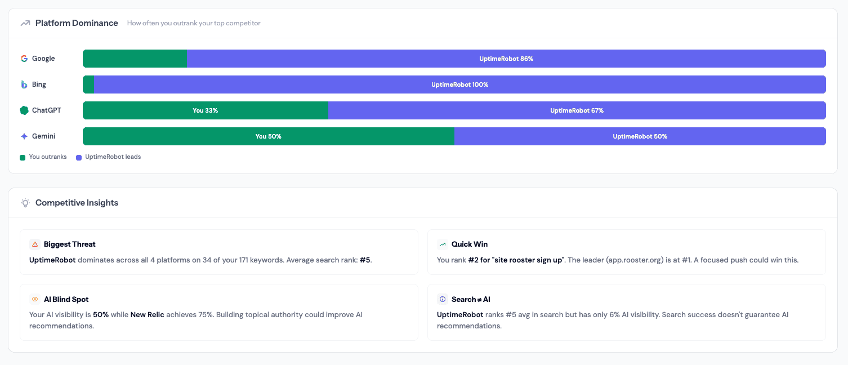Click the Search ≠ AI info icon
This screenshot has width=848, height=365.
(443, 300)
